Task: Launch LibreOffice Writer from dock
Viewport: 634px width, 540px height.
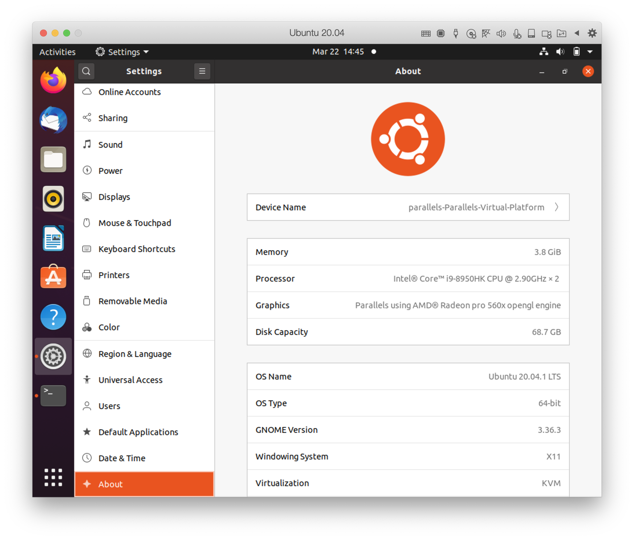Action: pos(53,238)
